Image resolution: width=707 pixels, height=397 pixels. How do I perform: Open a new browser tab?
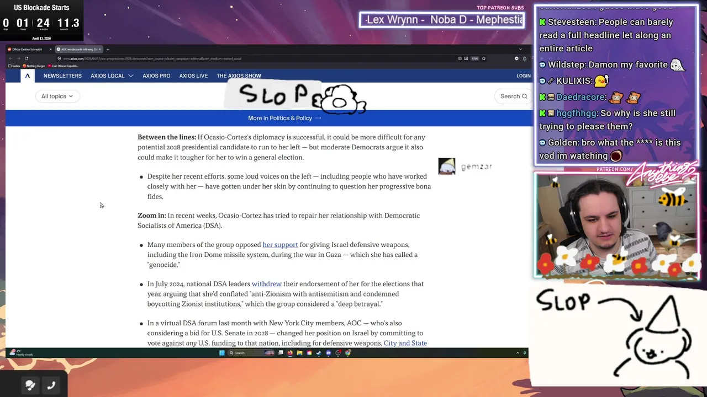tap(108, 50)
